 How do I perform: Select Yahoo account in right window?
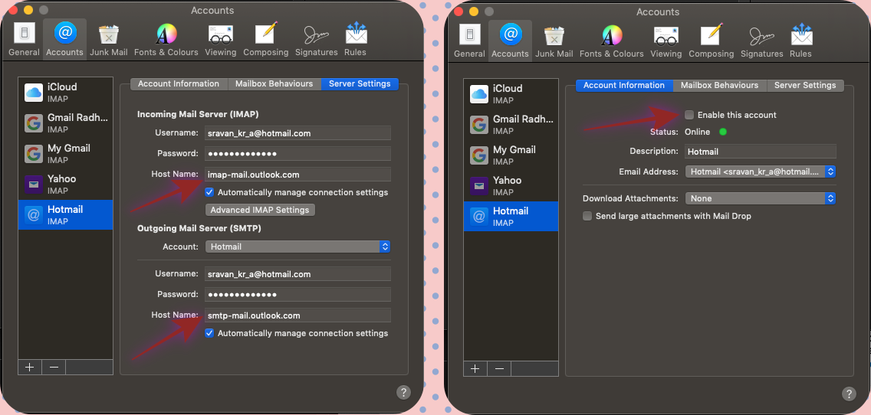click(x=511, y=186)
